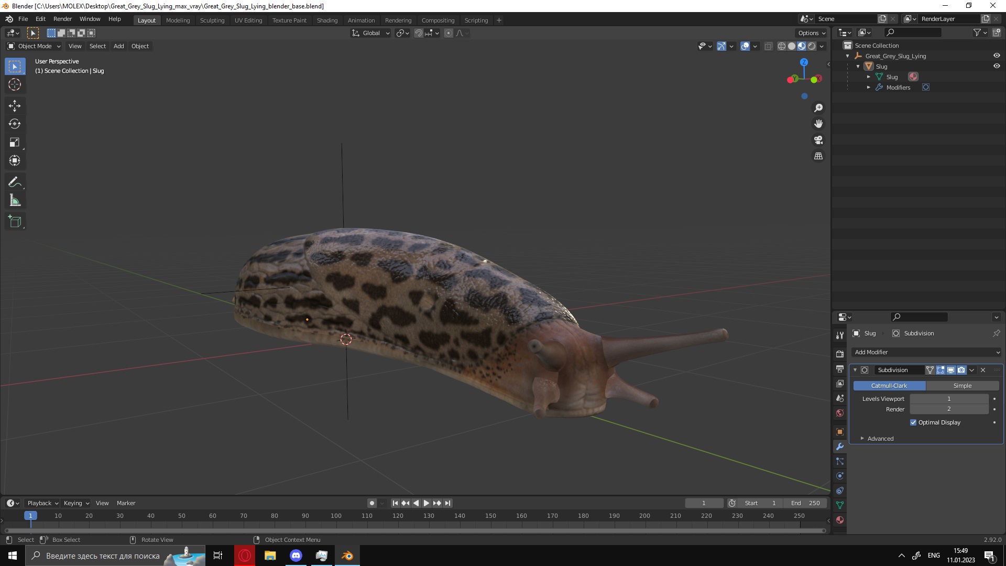
Task: Open the Object Mode dropdown
Action: [x=34, y=46]
